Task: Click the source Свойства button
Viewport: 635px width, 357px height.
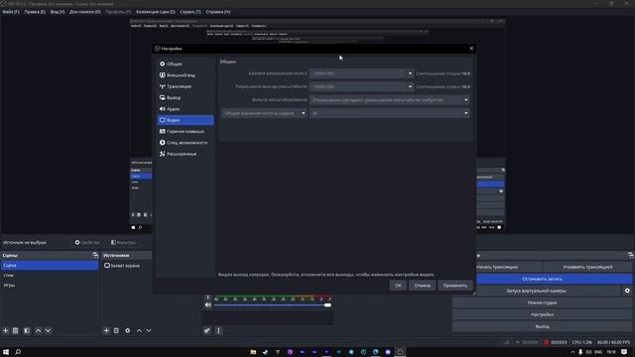Action: click(87, 242)
